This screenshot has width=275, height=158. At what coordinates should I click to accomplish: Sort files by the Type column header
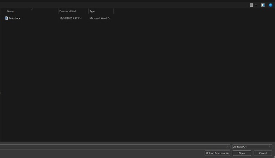click(92, 11)
